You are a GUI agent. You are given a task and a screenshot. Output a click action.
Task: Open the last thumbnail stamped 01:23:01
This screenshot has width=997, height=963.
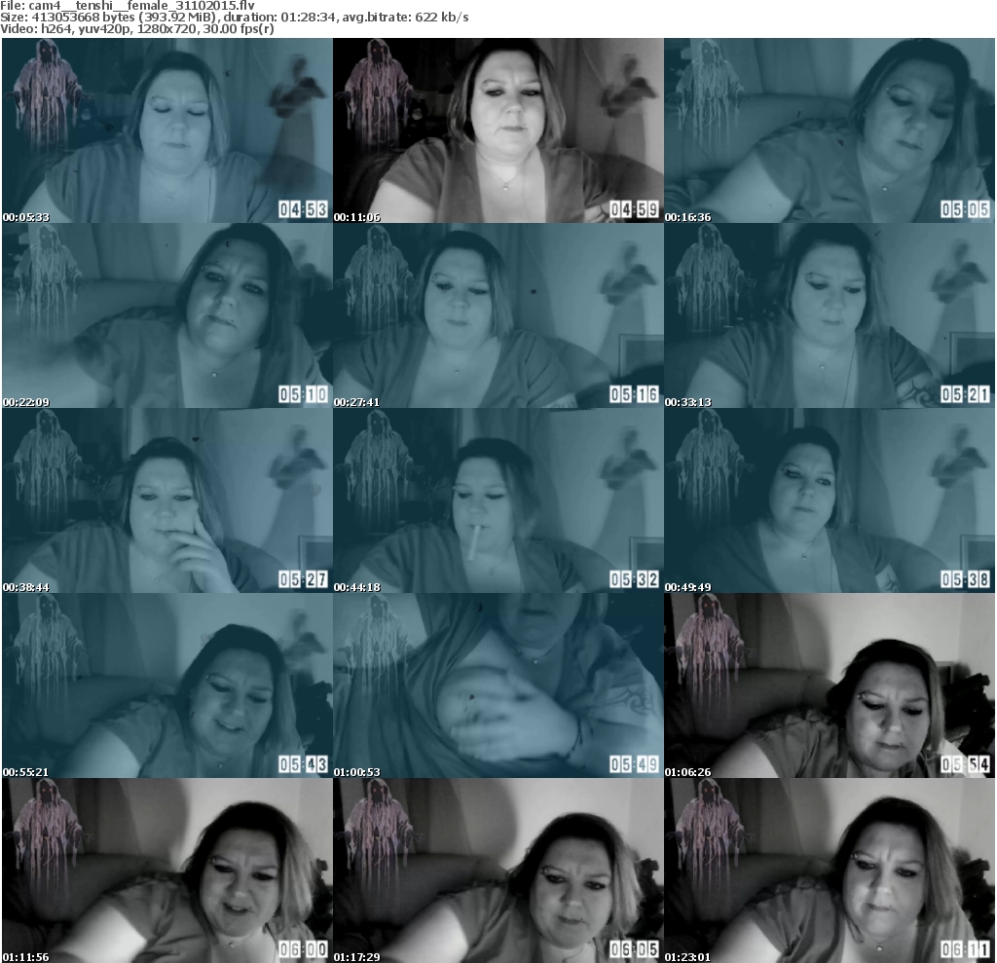pyautogui.click(x=830, y=870)
